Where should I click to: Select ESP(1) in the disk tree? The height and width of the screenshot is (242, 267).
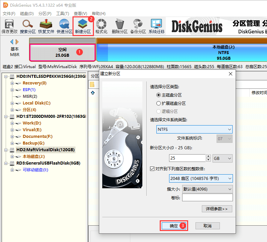pos(29,90)
